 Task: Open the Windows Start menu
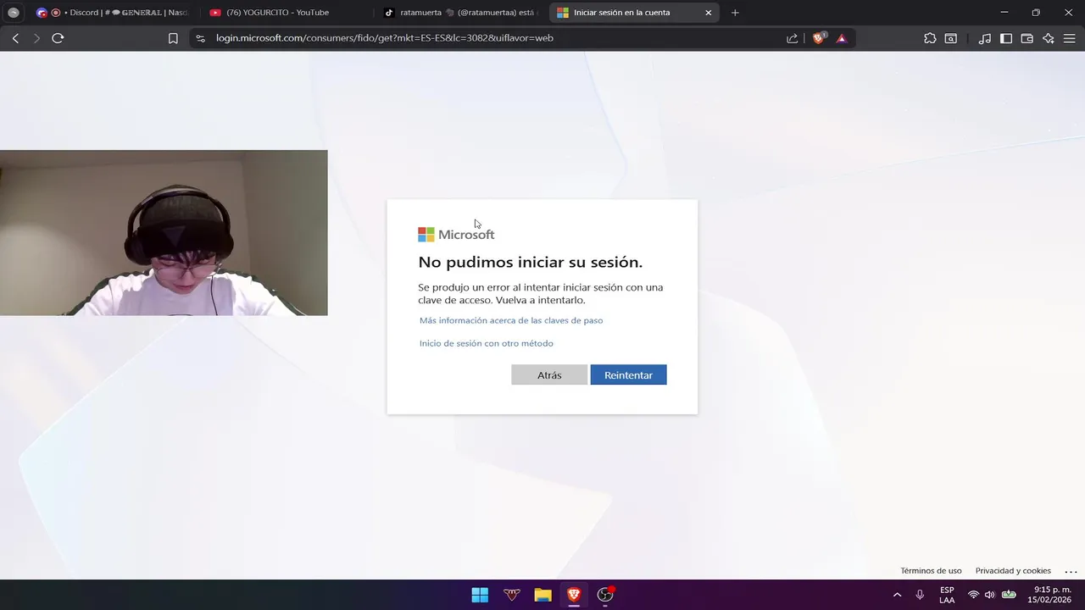click(x=480, y=595)
